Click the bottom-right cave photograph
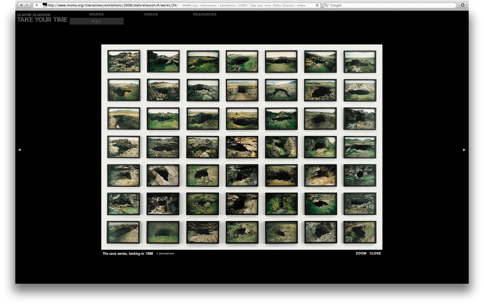The height and width of the screenshot is (305, 484). click(x=360, y=232)
